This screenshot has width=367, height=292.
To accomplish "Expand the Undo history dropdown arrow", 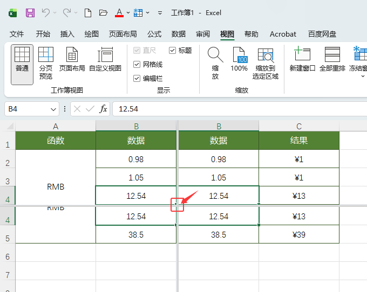I will click(x=55, y=12).
